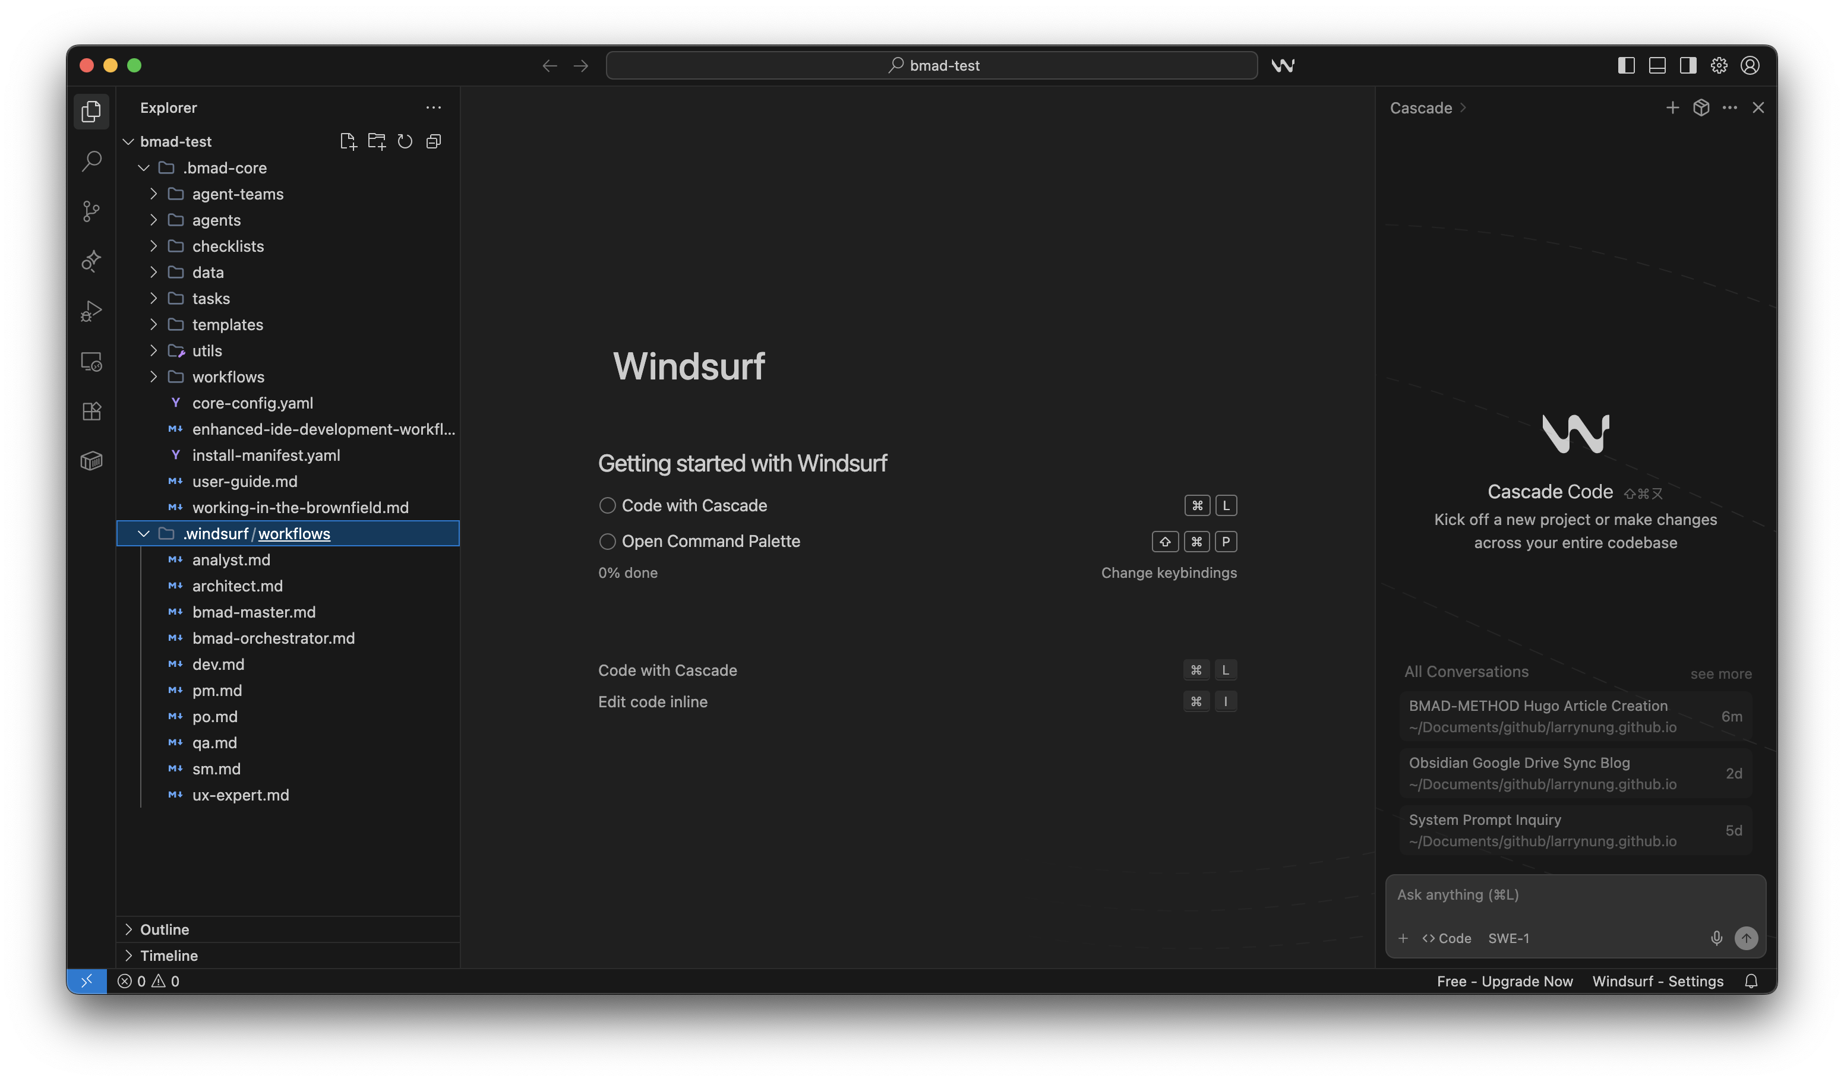Collapse the .bmad-core folder
The height and width of the screenshot is (1082, 1844).
(143, 167)
